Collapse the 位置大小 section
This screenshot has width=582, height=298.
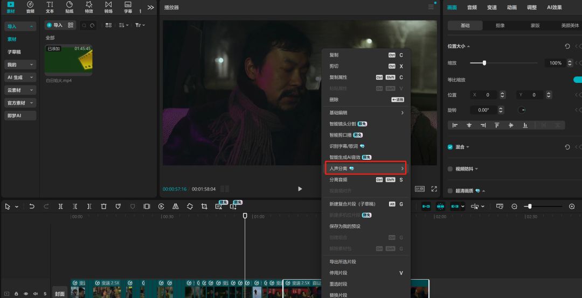pyautogui.click(x=468, y=46)
